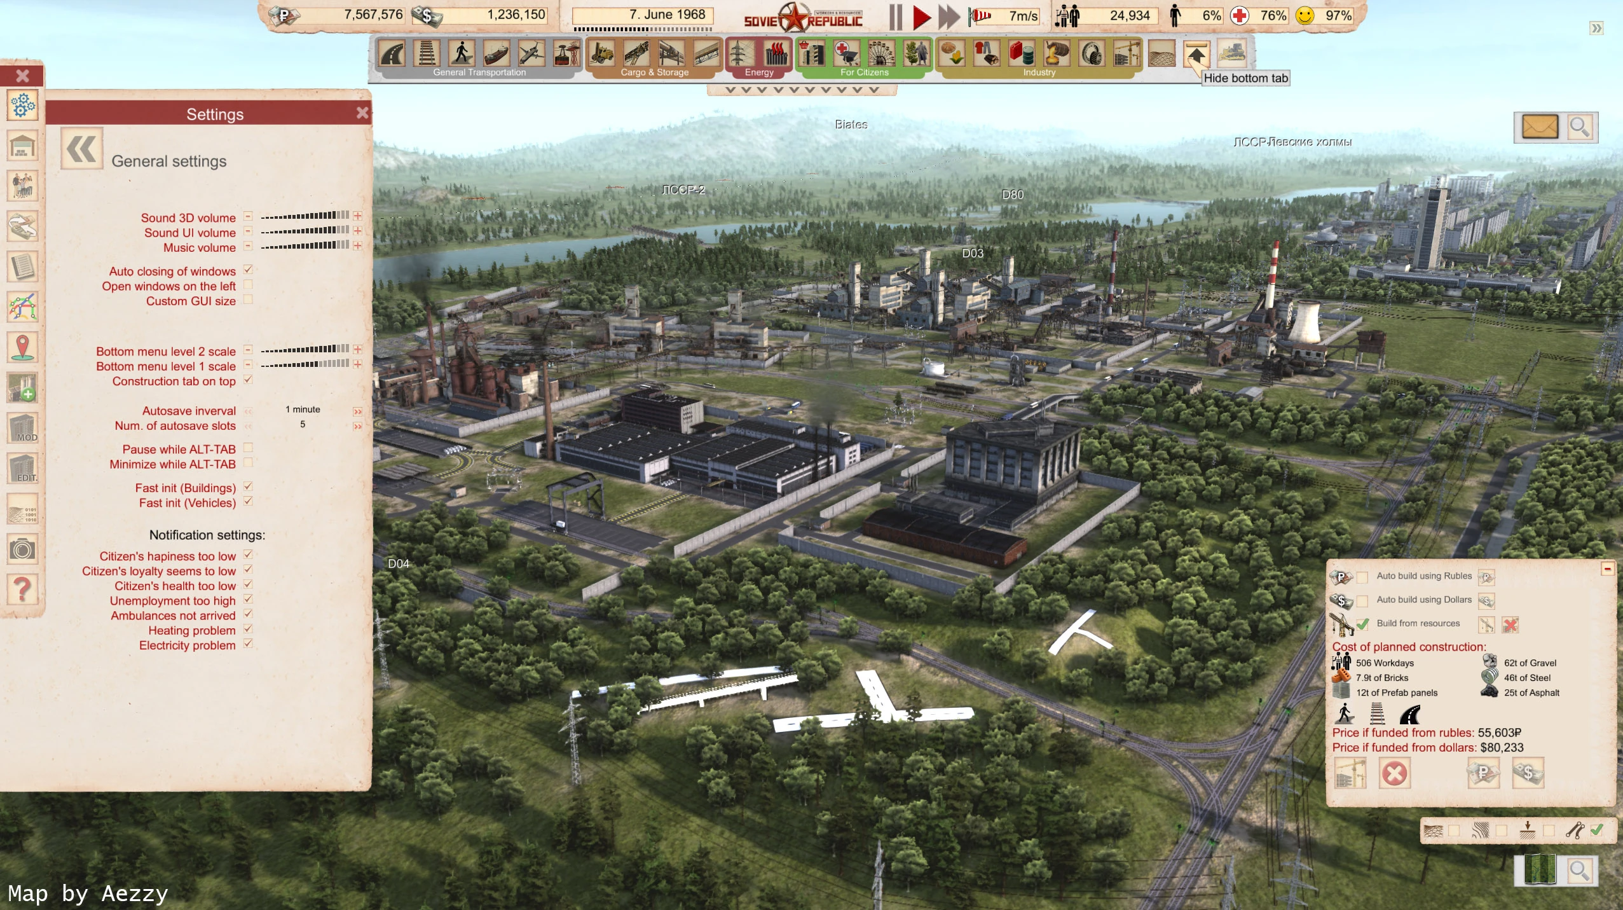Viewport: 1623px width, 910px height.
Task: Open the airplane transportation category
Action: click(531, 53)
